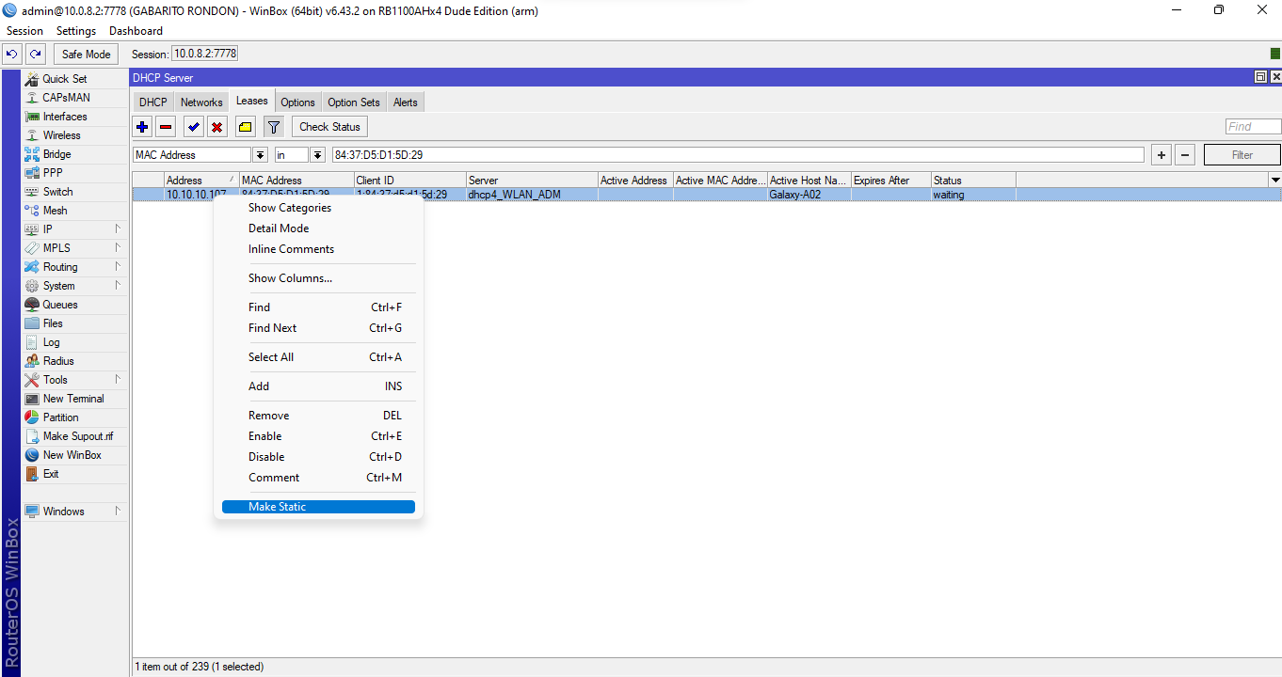Viewport: 1282px width, 677px height.
Task: Click the blue plus add lease button
Action: click(x=142, y=127)
